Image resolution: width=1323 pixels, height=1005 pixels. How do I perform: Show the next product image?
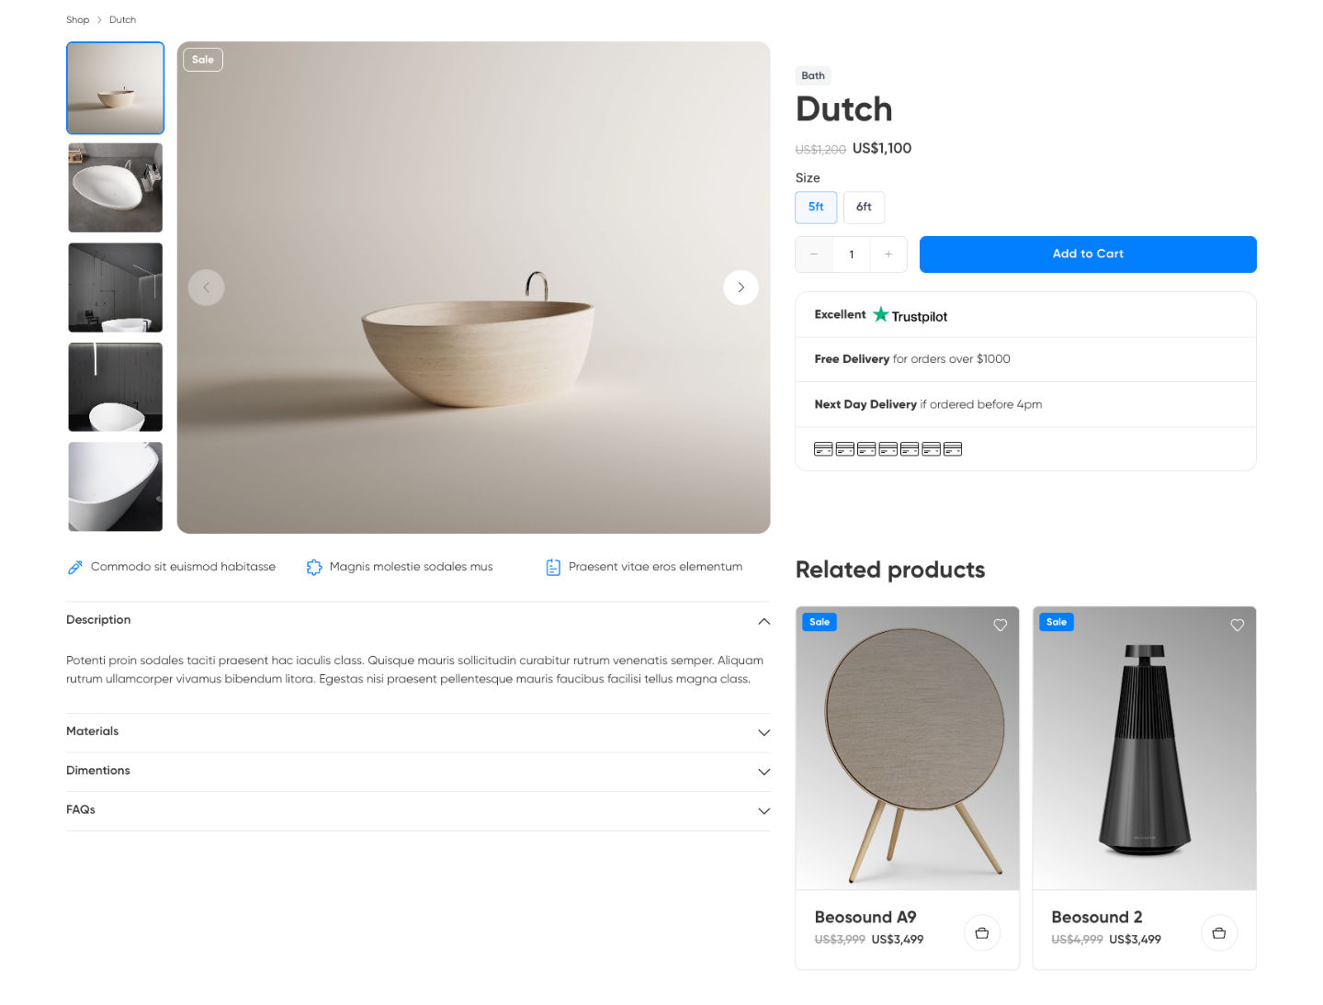click(x=741, y=288)
